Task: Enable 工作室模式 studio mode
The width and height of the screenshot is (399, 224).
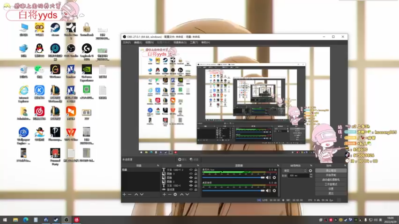Action: pos(331,184)
